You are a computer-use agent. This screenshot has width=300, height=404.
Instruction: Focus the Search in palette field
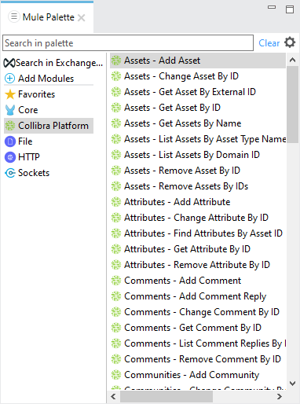click(x=128, y=43)
